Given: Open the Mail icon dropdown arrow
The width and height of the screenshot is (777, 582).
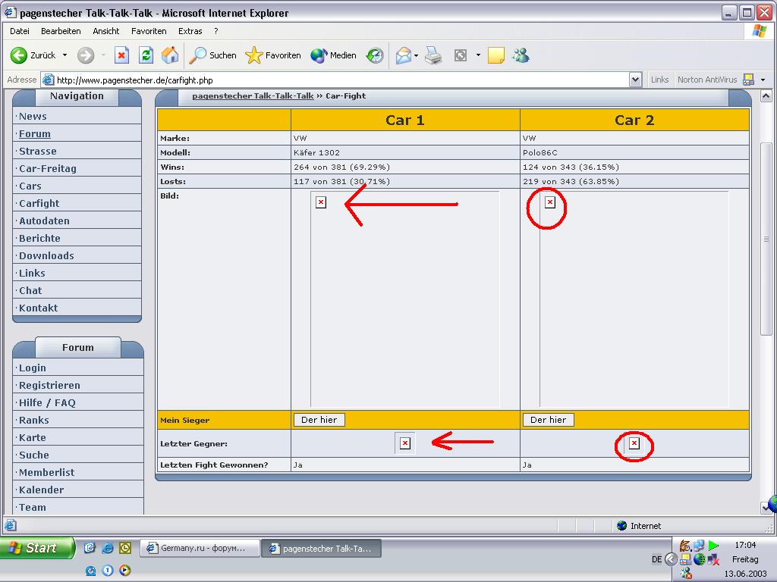Looking at the screenshot, I should tap(417, 55).
